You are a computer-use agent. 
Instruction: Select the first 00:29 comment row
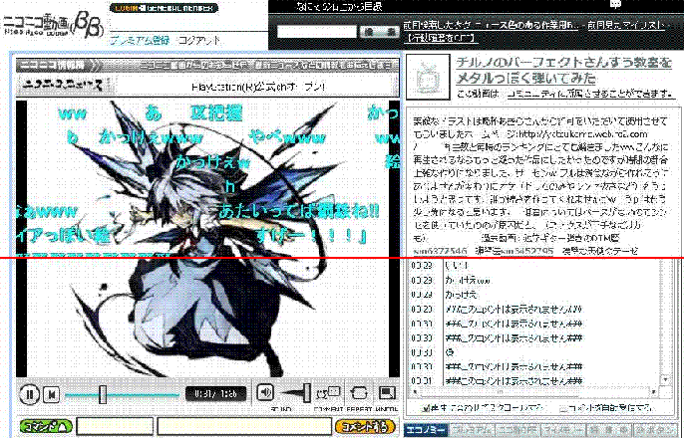(532, 266)
